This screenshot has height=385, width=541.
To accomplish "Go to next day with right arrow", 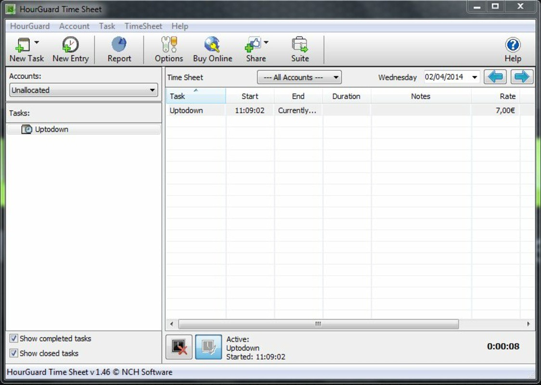I will (522, 77).
